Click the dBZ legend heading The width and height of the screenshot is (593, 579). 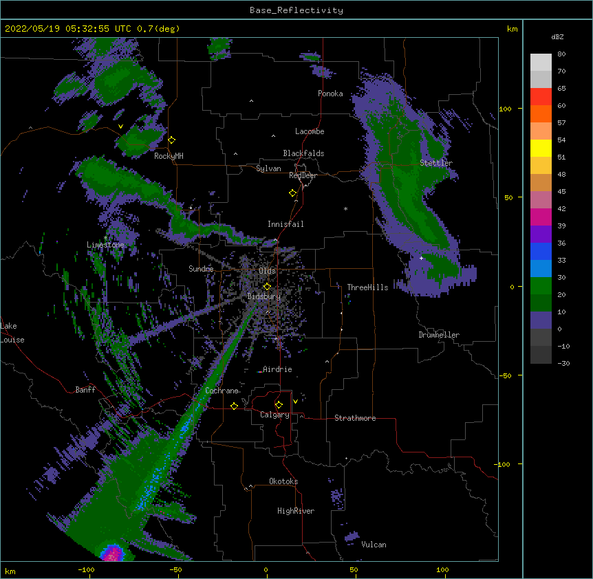click(557, 37)
